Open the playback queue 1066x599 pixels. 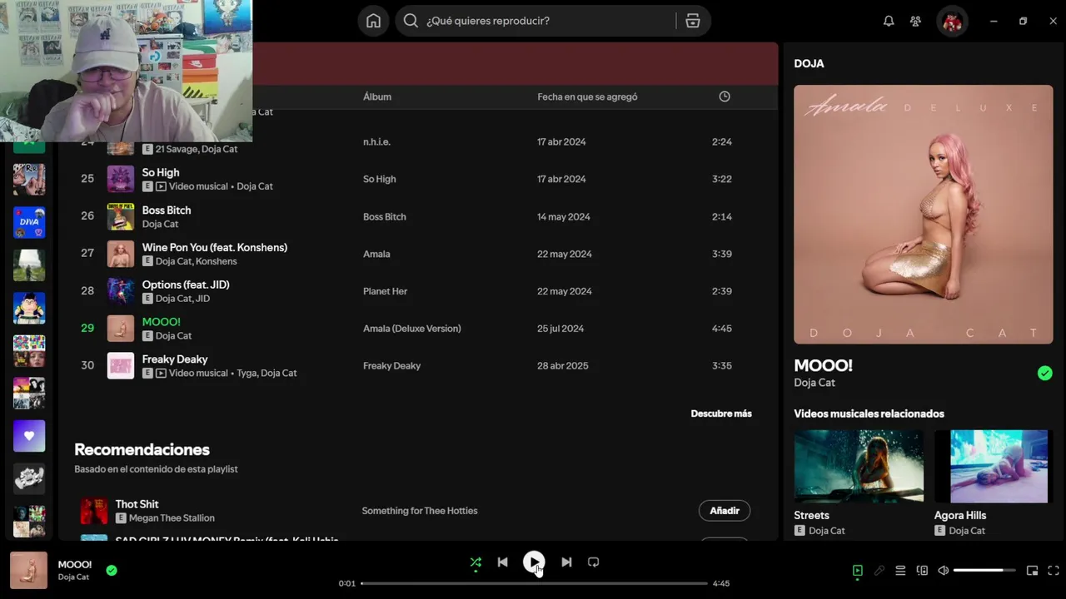[x=900, y=571]
